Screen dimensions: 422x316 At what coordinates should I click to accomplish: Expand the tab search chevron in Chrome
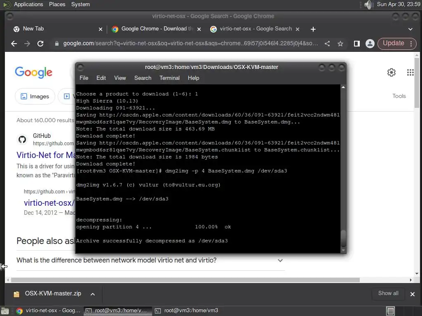point(410,29)
